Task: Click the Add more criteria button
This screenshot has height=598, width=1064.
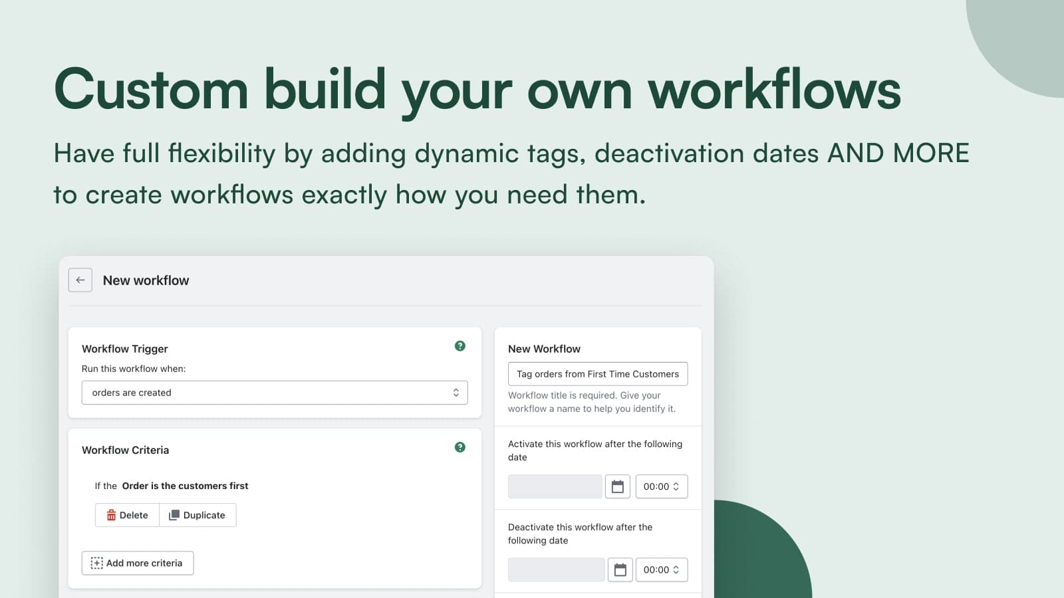Action: pyautogui.click(x=137, y=563)
